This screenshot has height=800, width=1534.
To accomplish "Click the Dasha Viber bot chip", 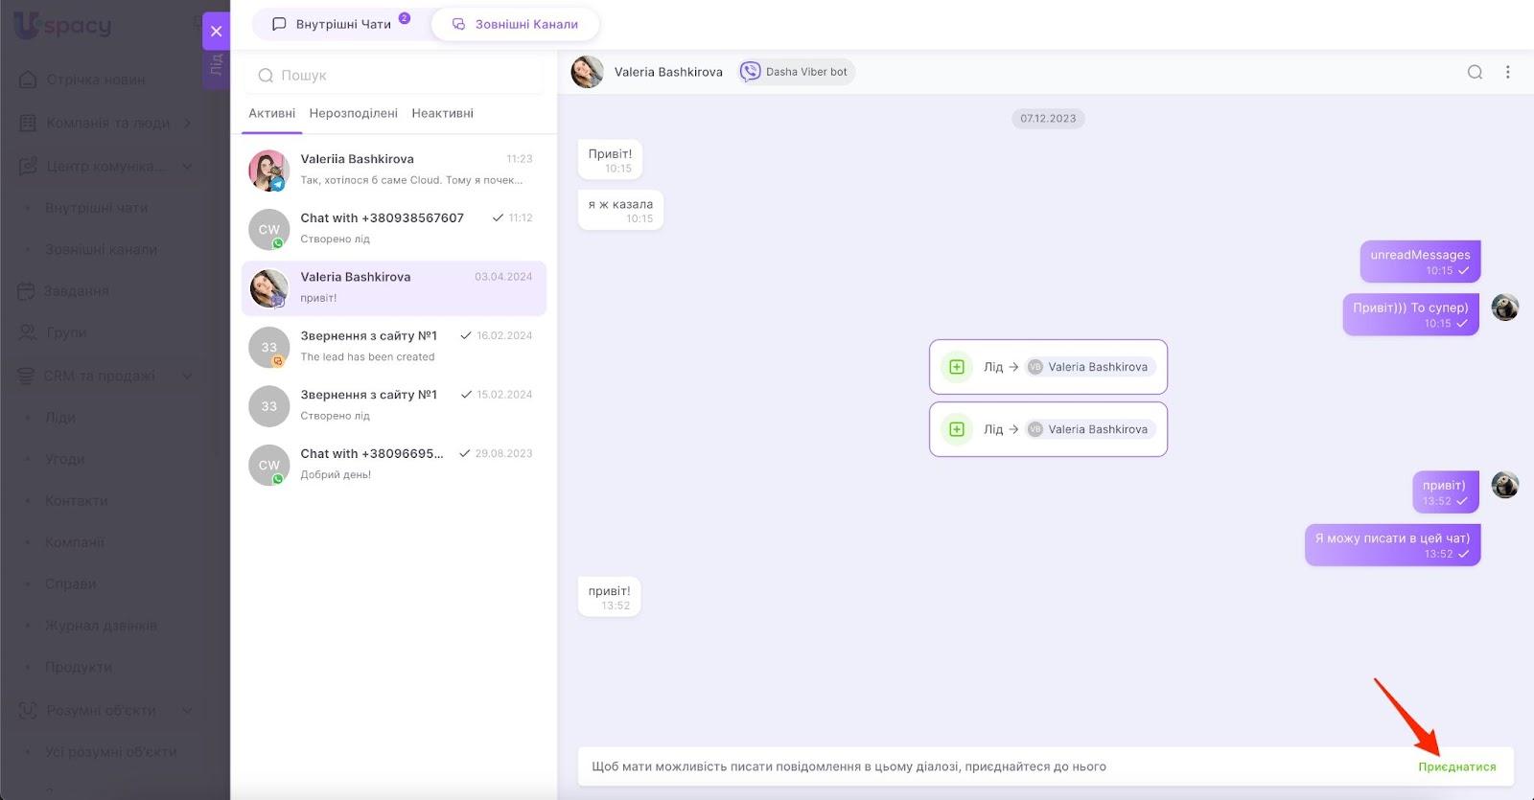I will point(796,72).
